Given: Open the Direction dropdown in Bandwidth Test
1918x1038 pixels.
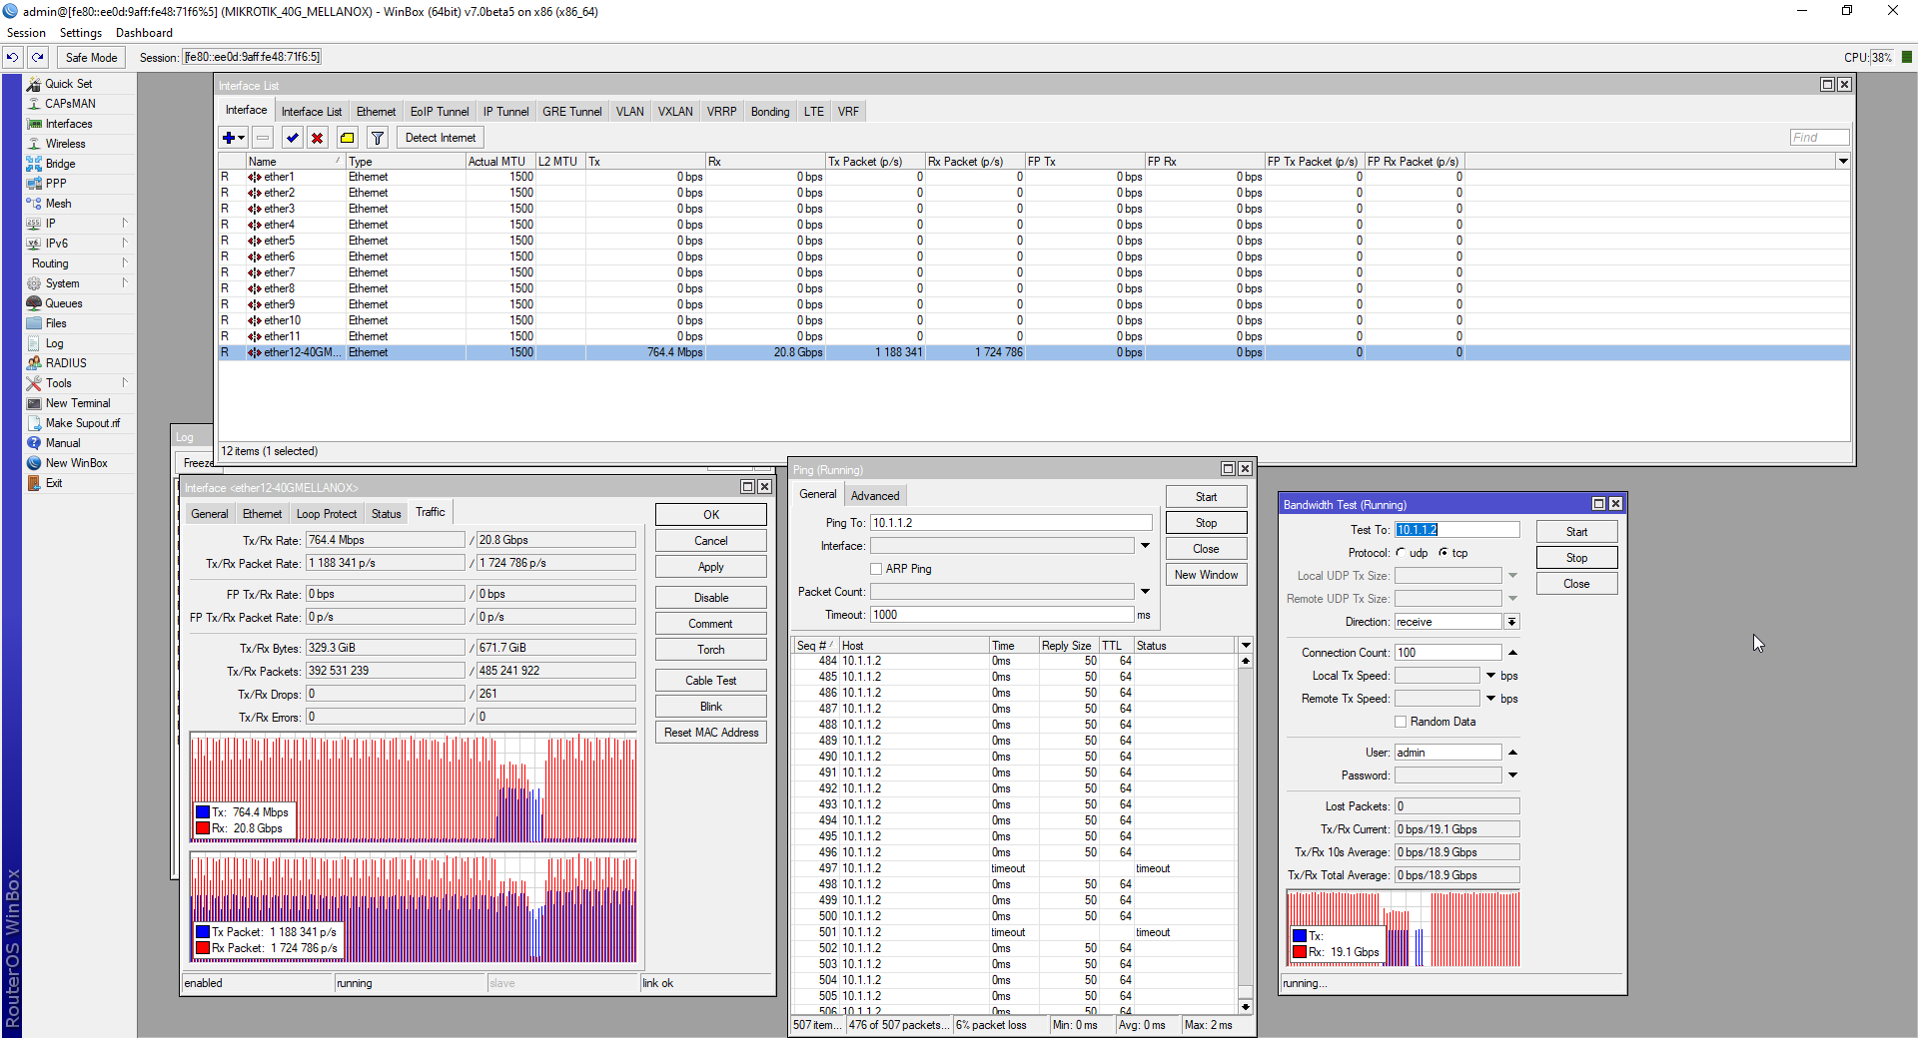Looking at the screenshot, I should [x=1512, y=622].
